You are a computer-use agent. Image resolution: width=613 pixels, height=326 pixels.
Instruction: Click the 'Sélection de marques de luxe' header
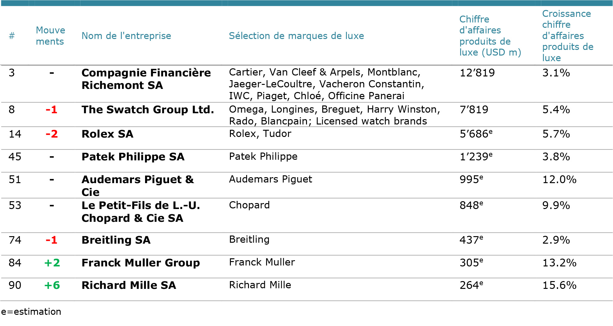tap(296, 36)
